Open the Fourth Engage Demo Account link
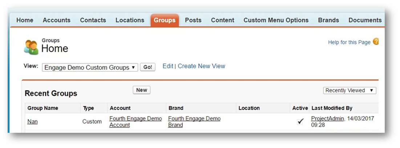The width and height of the screenshot is (400, 148). (x=136, y=122)
